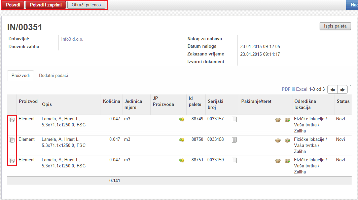Click the copy icon in row with pallet 88749
The width and height of the screenshot is (358, 200).
pos(12,119)
